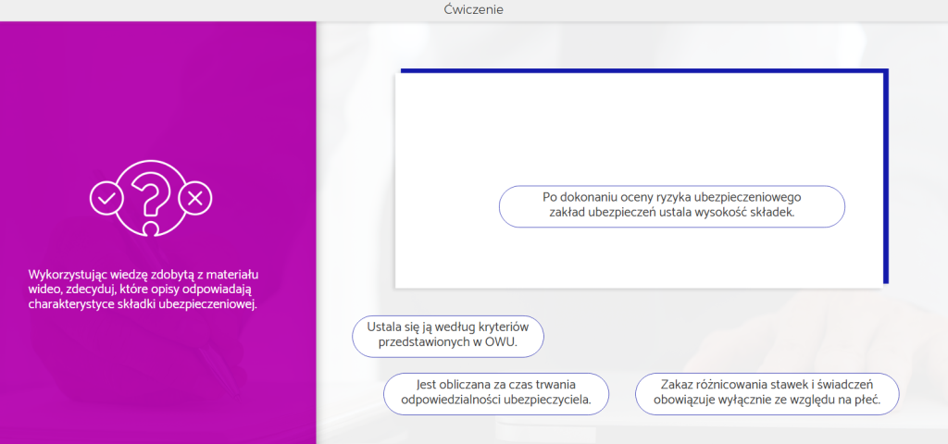Click the dark blue top border of the card
This screenshot has height=444, width=948.
click(639, 69)
